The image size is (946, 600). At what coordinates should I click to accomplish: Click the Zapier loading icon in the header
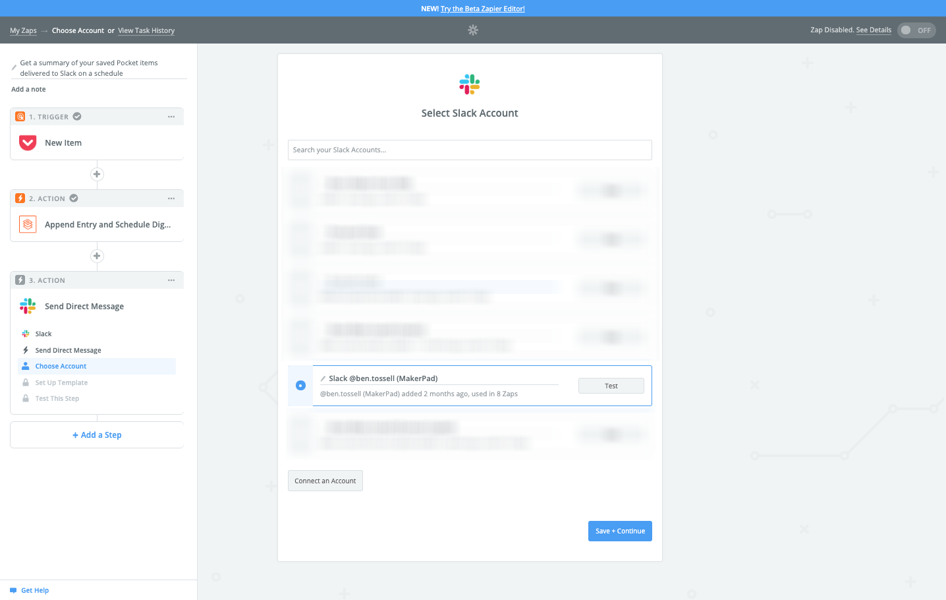coord(473,30)
